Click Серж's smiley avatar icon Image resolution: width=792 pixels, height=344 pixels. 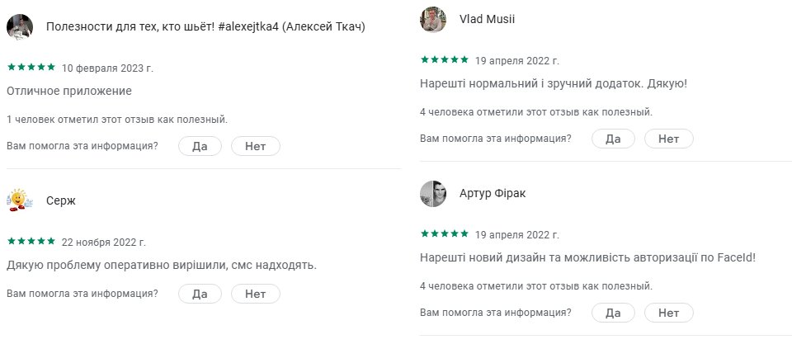(20, 201)
